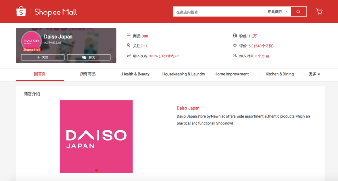Expand the 更多 categories menu
Viewport: 338px width, 181px height.
click(314, 74)
